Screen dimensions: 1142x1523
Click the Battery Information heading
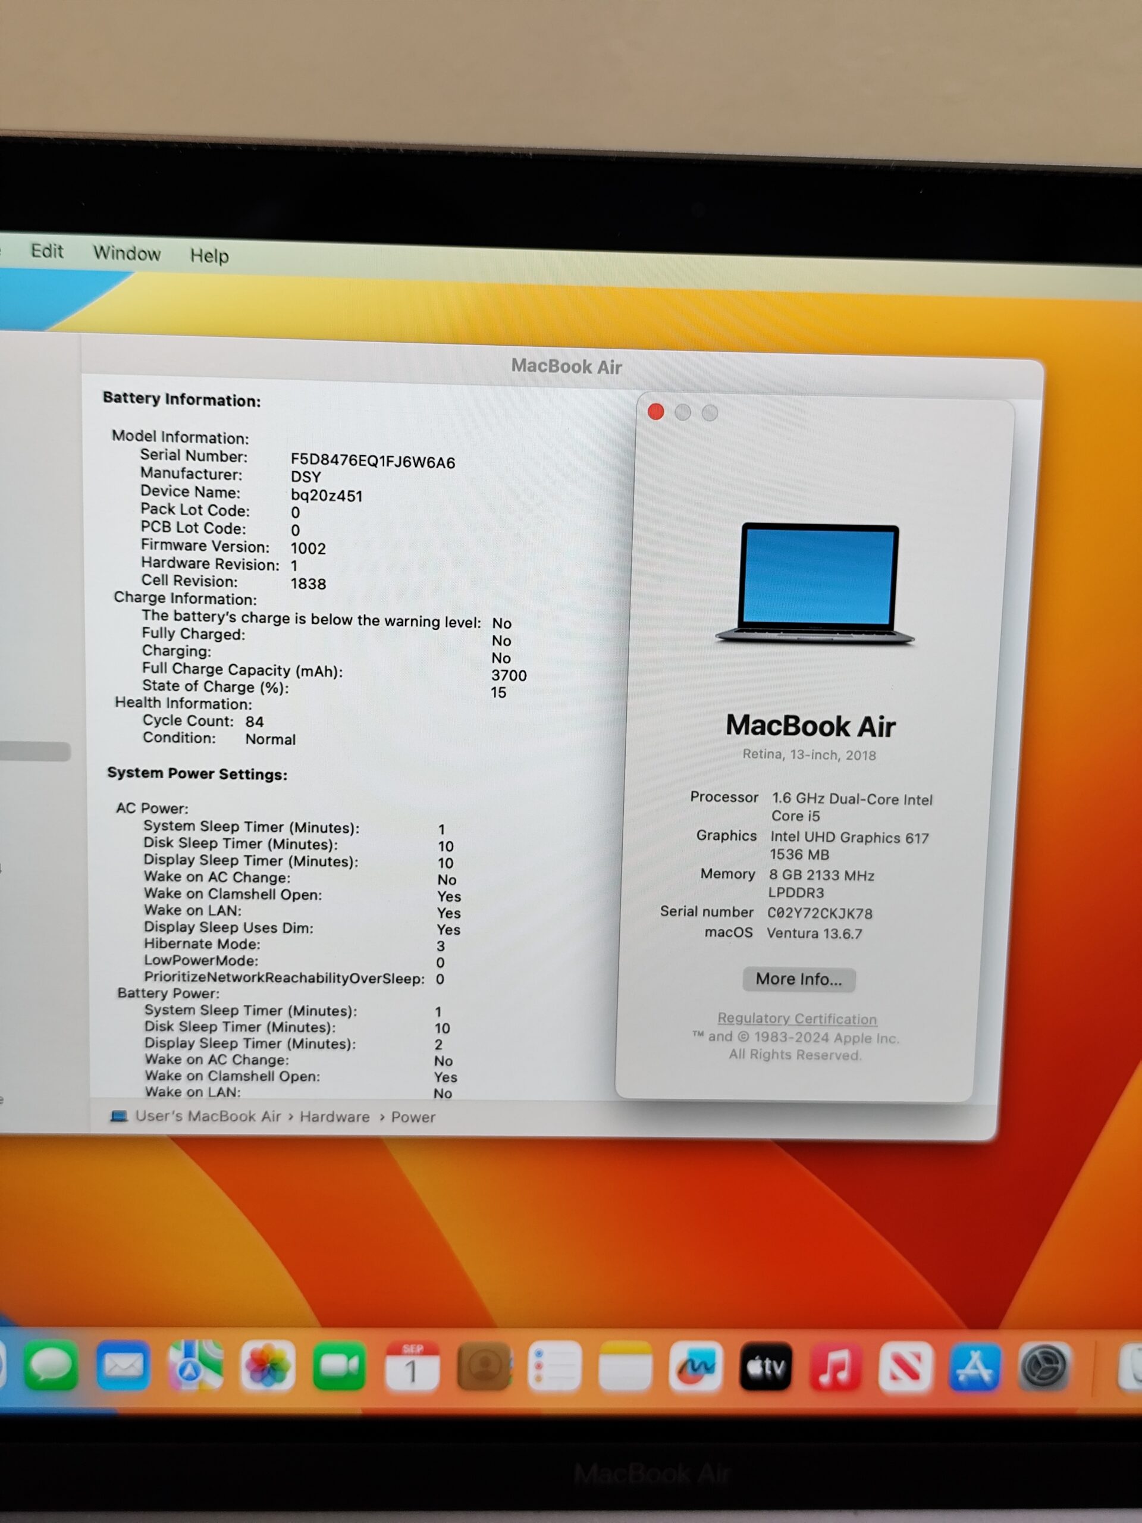(182, 399)
